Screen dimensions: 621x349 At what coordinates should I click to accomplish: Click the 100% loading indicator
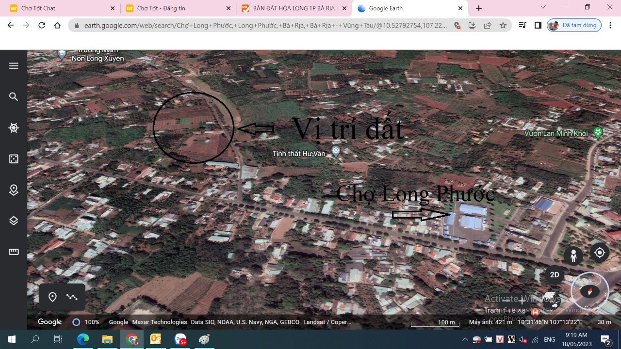(86, 322)
